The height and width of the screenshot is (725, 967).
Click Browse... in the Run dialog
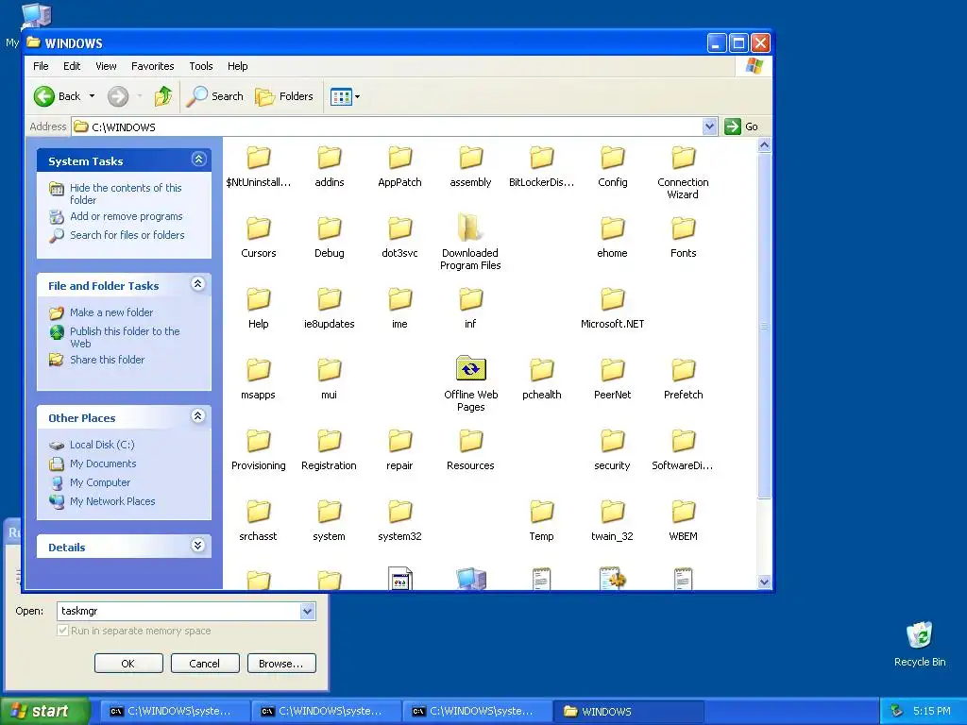281,664
